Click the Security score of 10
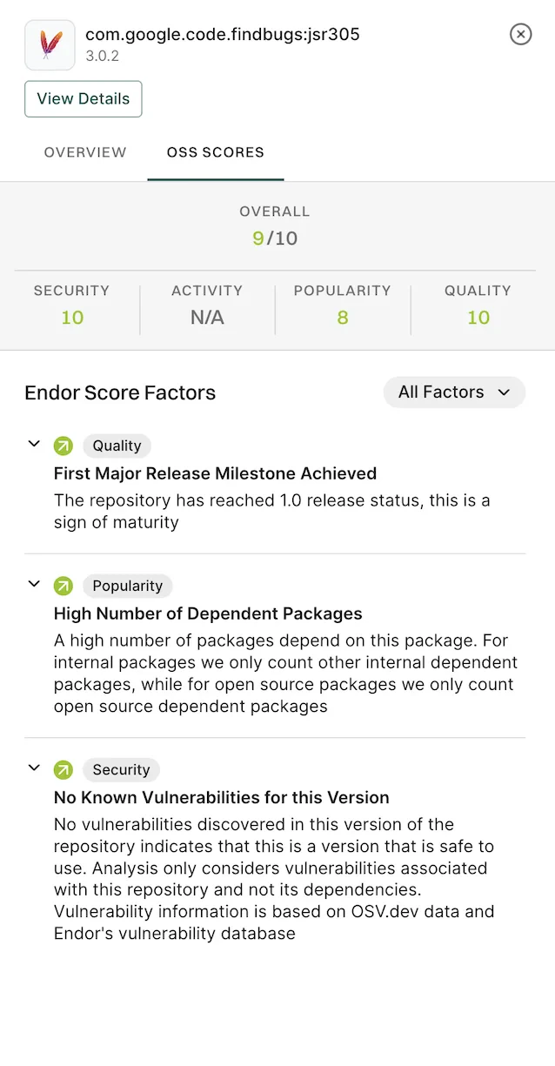This screenshot has width=555, height=1066. pyautogui.click(x=72, y=318)
